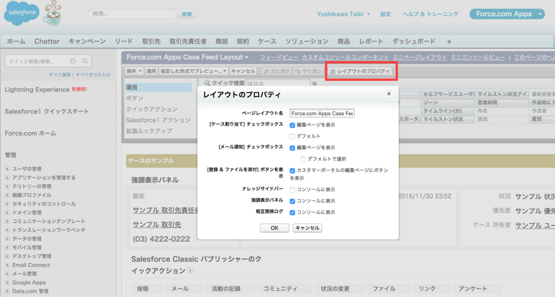Click the dialog キャンセル button
This screenshot has width=555, height=297.
[307, 228]
